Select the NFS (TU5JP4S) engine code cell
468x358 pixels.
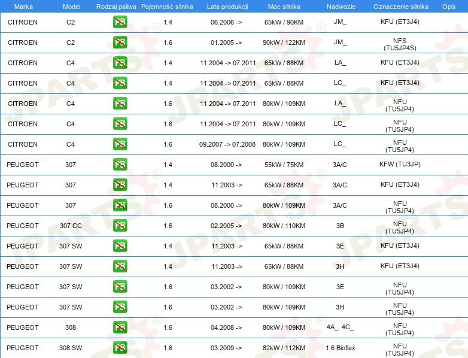click(x=400, y=44)
